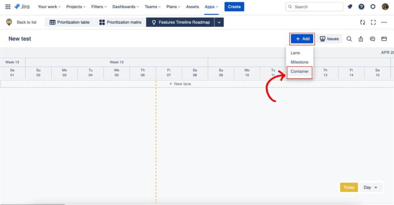The width and height of the screenshot is (394, 205).
Task: Add a New lane row
Action: point(180,84)
